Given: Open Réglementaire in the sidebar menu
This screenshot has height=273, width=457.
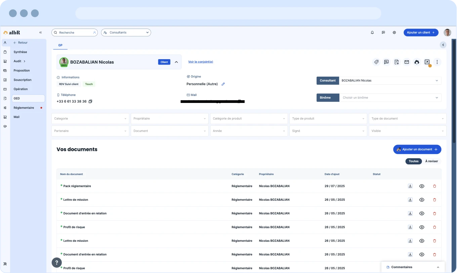Looking at the screenshot, I should [24, 108].
